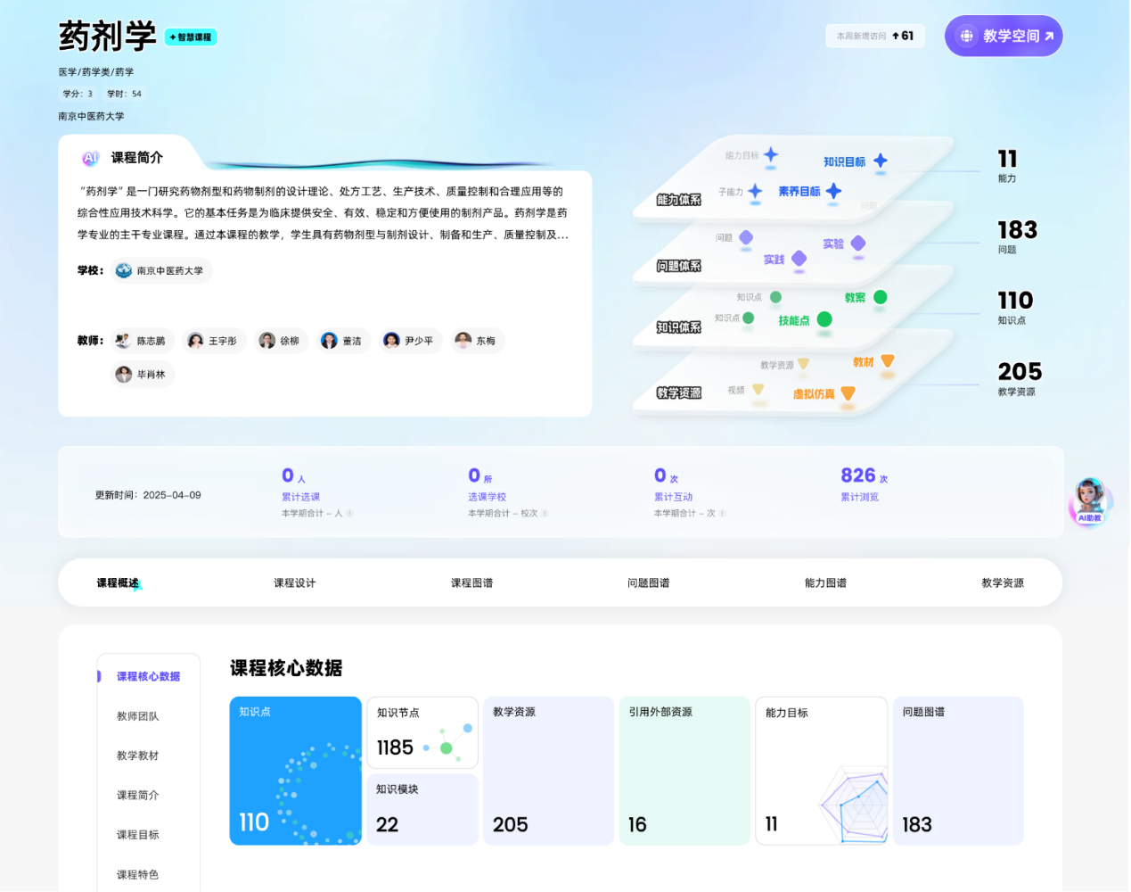The width and height of the screenshot is (1131, 892).
Task: Open 教师团队 in the side menu
Action: coord(137,716)
